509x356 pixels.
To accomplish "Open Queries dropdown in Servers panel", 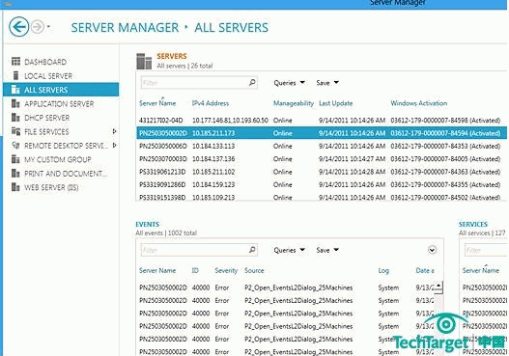I will coord(289,83).
